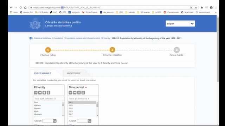225x126 pixels.
Task: Select 2017 in Time period list
Action: click(82, 114)
